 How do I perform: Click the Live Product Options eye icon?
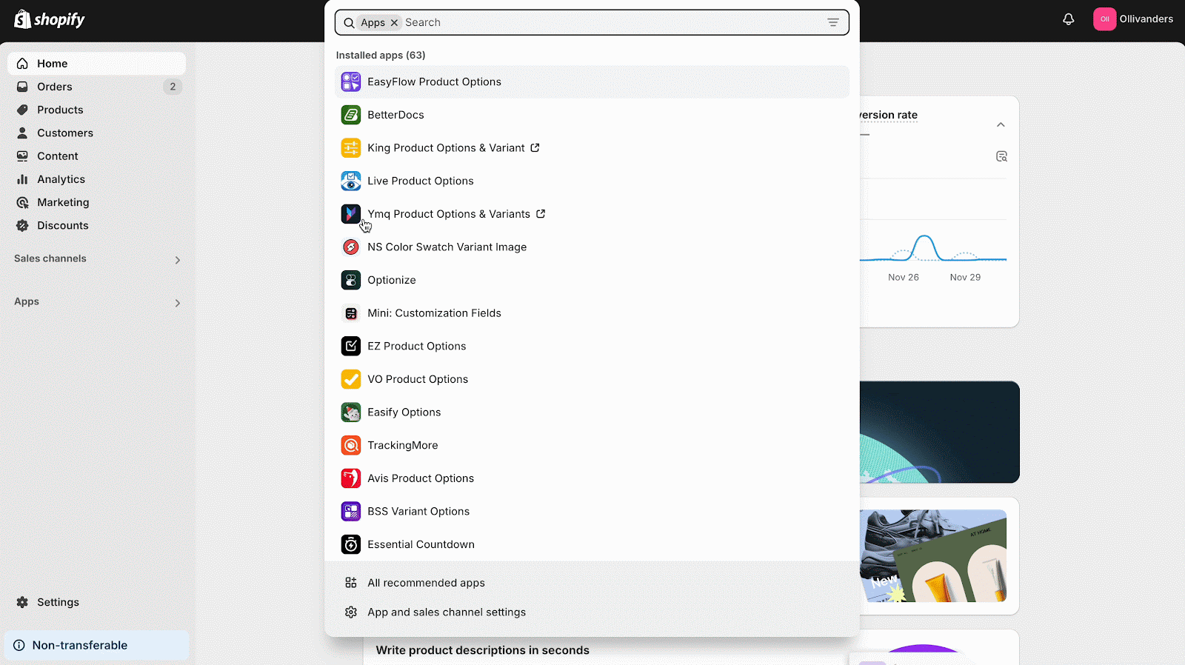(x=351, y=181)
